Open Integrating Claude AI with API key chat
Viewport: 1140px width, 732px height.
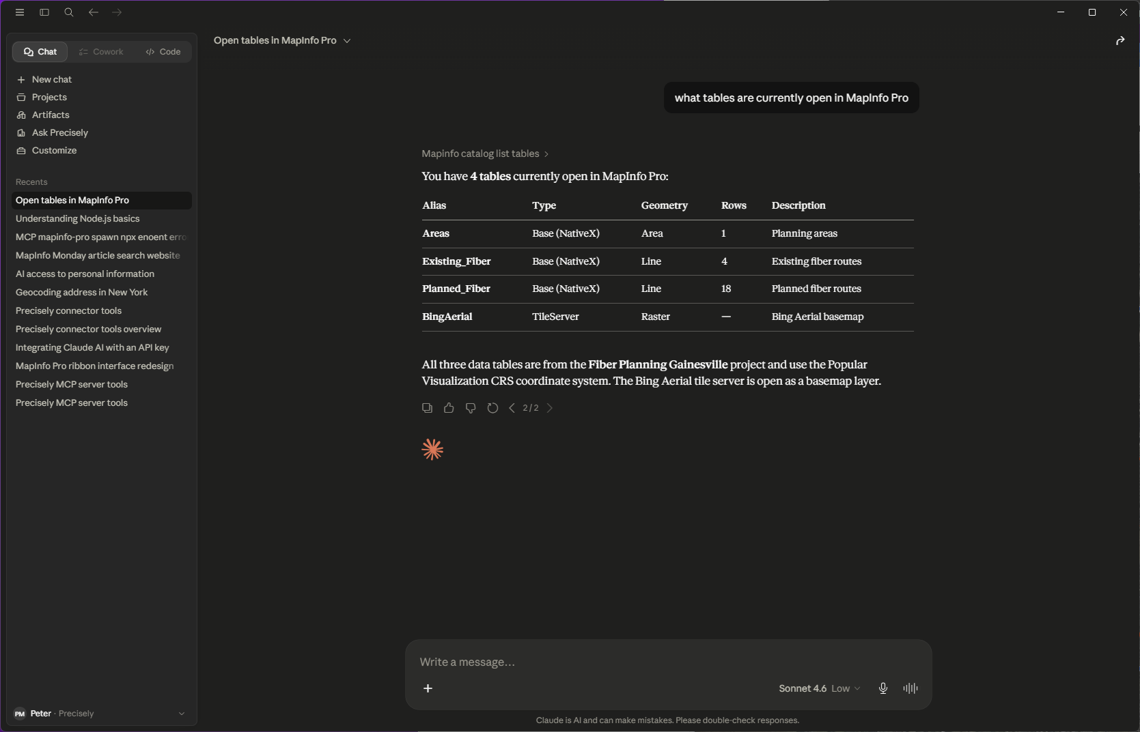pyautogui.click(x=102, y=348)
